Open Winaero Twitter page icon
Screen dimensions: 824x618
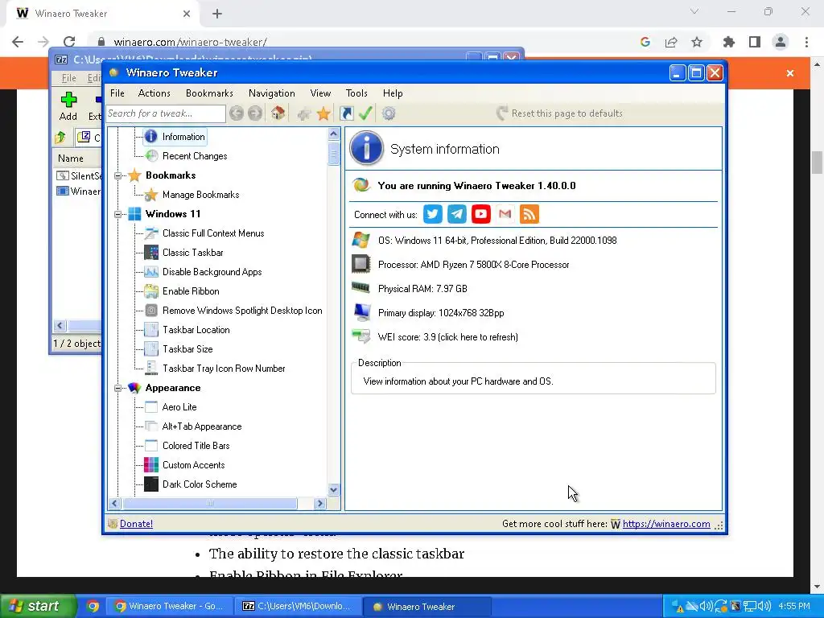[x=432, y=214]
